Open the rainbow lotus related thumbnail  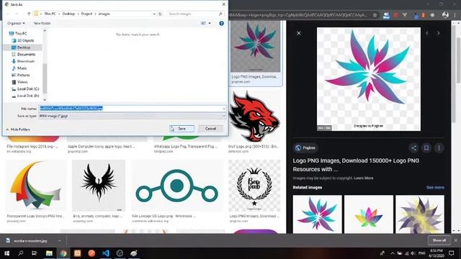coord(369,214)
